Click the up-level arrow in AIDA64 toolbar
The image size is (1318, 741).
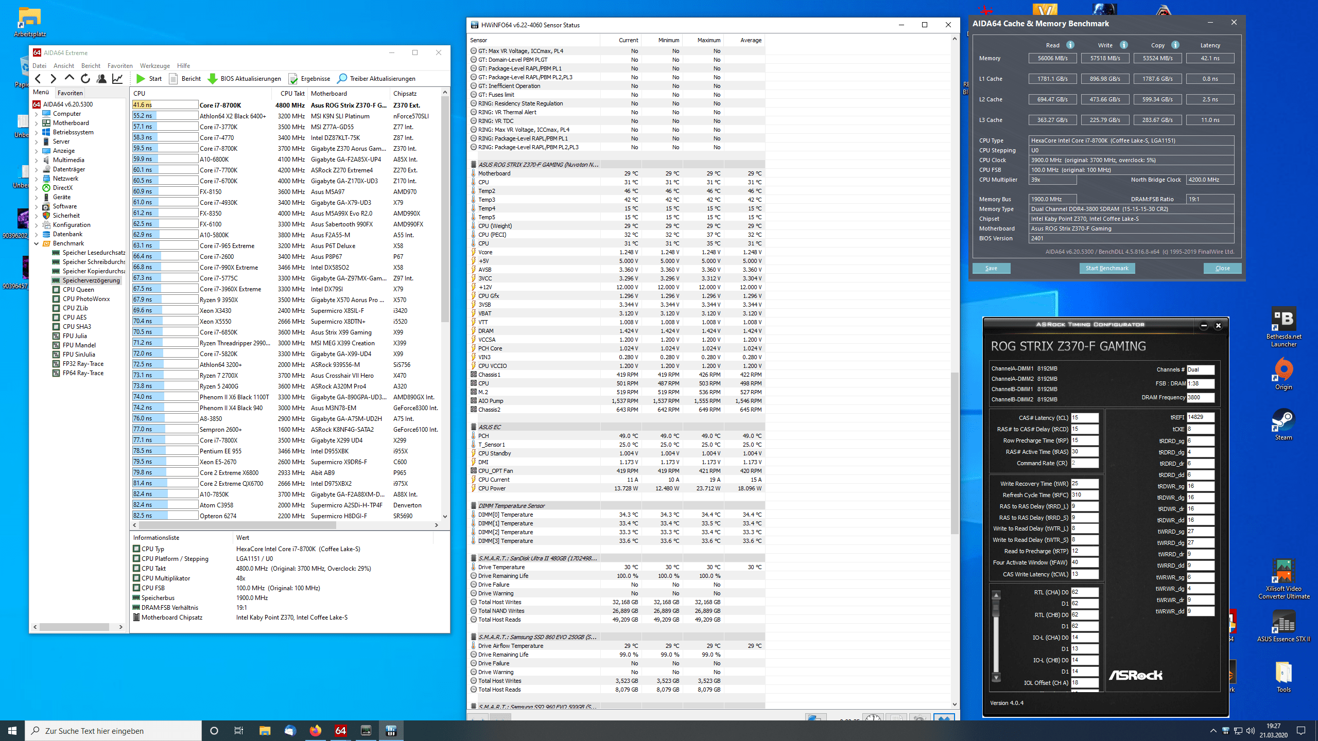[x=70, y=78]
